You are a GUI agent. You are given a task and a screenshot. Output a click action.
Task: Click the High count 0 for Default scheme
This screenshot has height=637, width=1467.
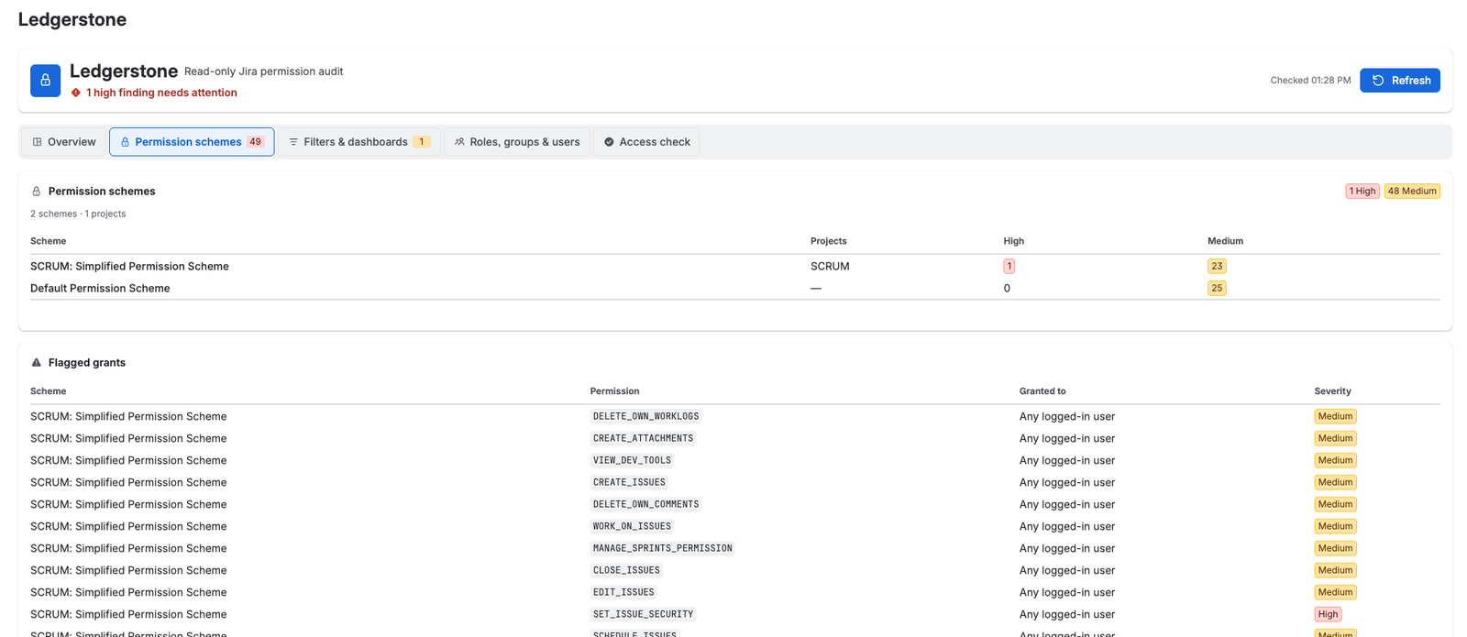click(x=1007, y=289)
